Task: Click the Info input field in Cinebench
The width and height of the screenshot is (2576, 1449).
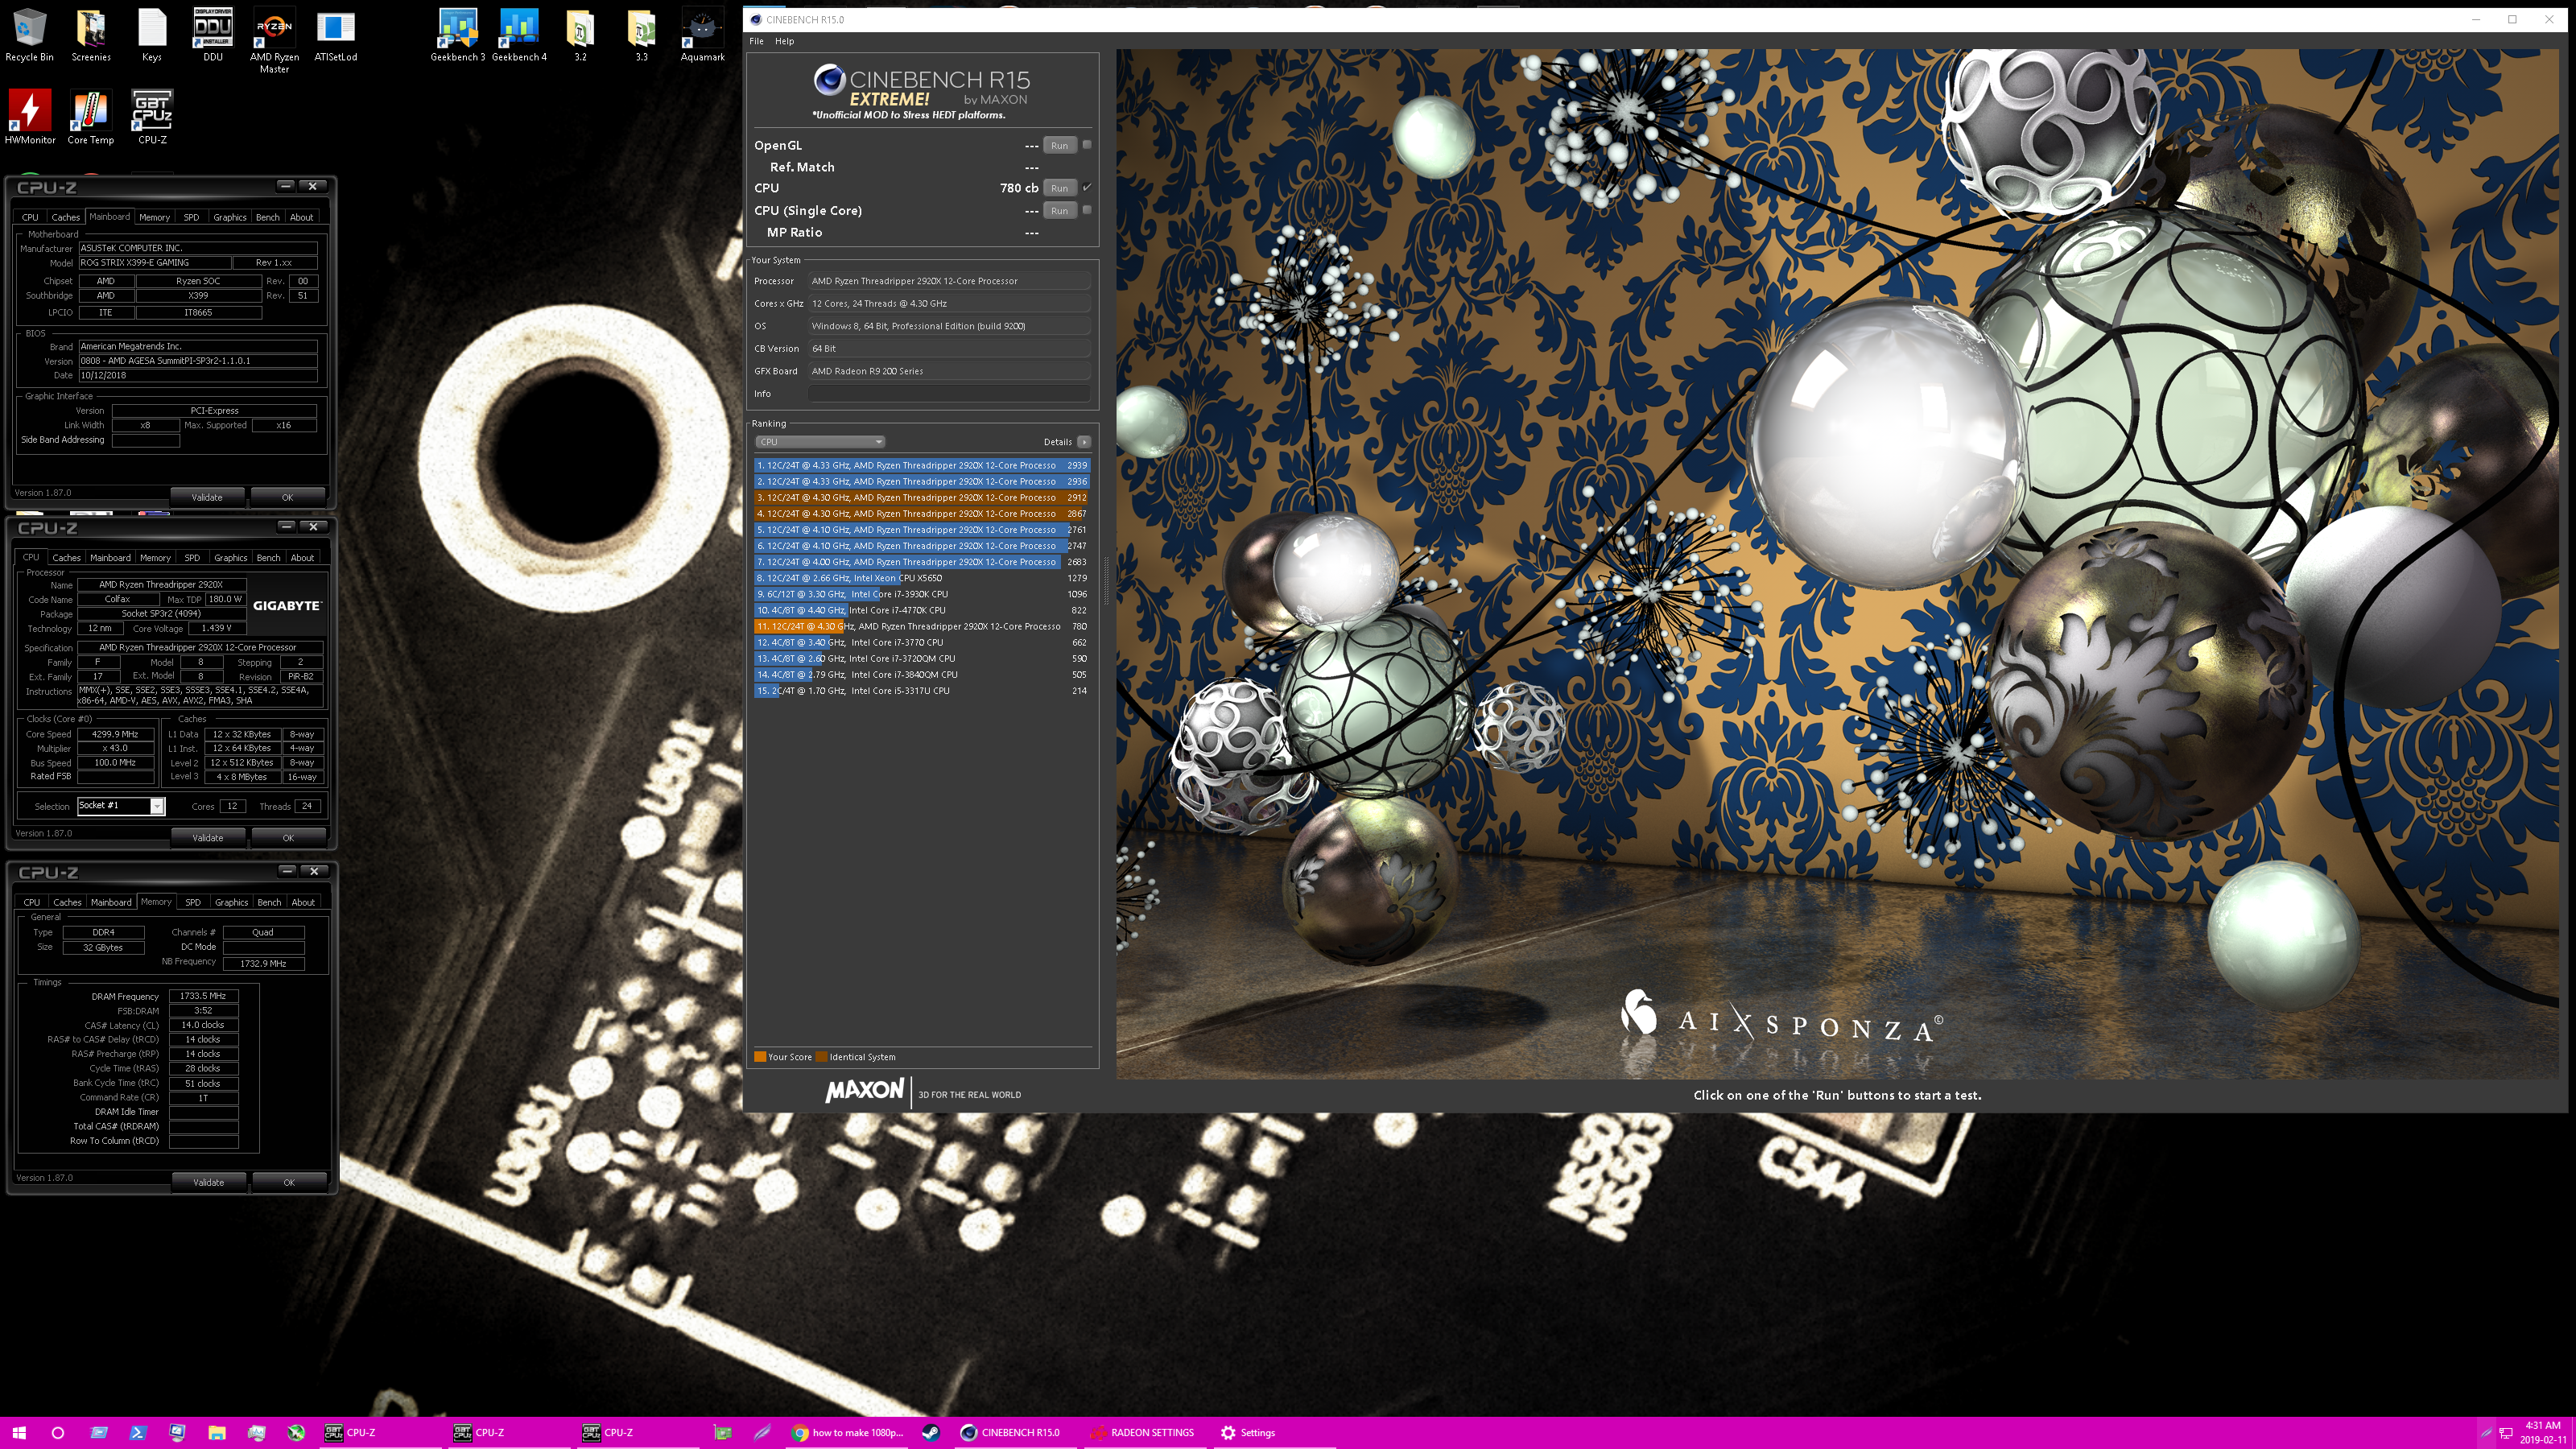Action: tap(949, 394)
